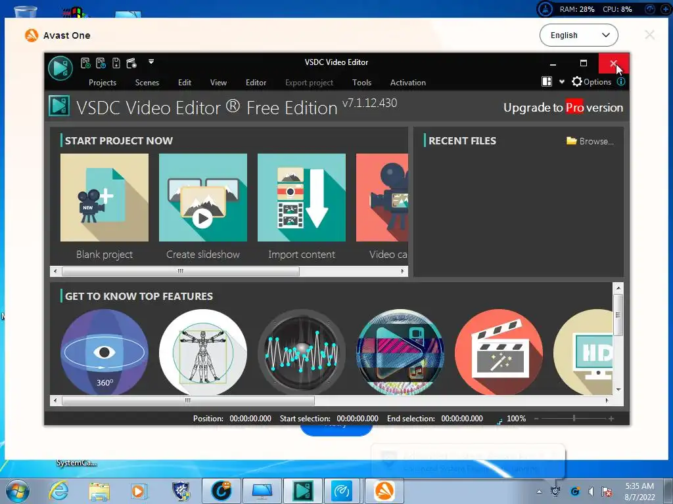Click Upgrade to Pro version link

tap(563, 107)
